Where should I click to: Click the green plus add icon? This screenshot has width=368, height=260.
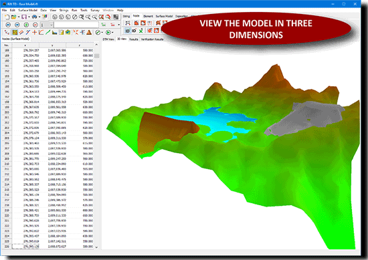[26, 25]
